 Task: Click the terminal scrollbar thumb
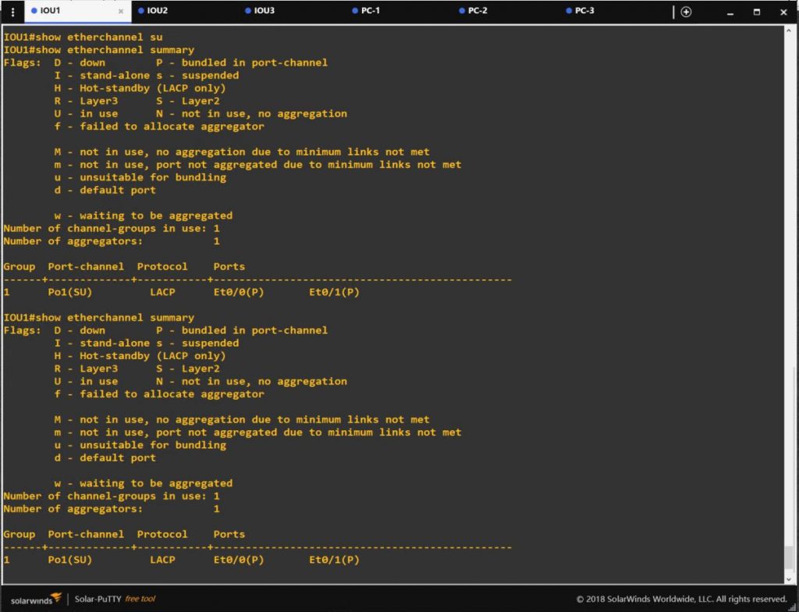coord(790,557)
